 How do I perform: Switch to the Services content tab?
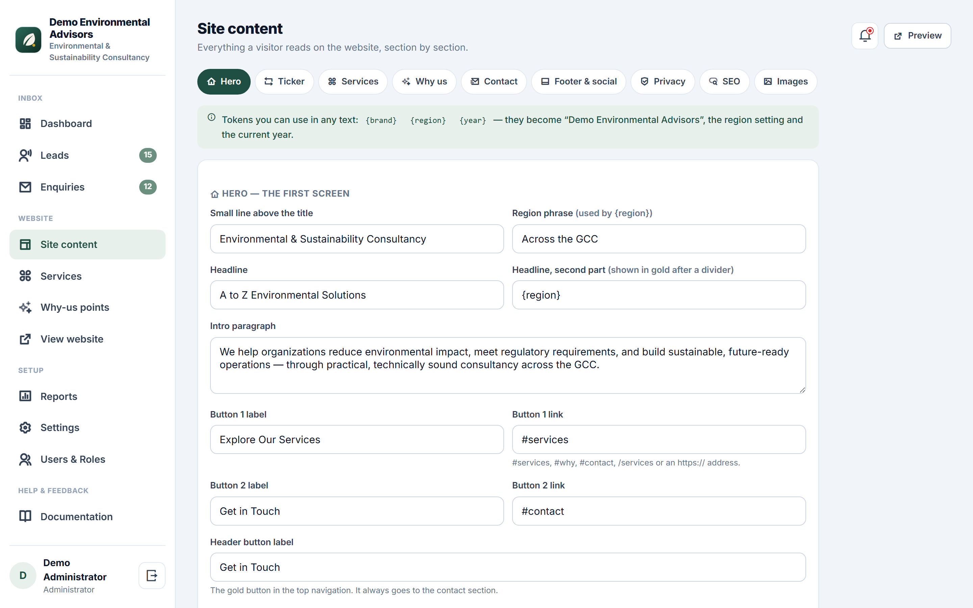click(353, 82)
